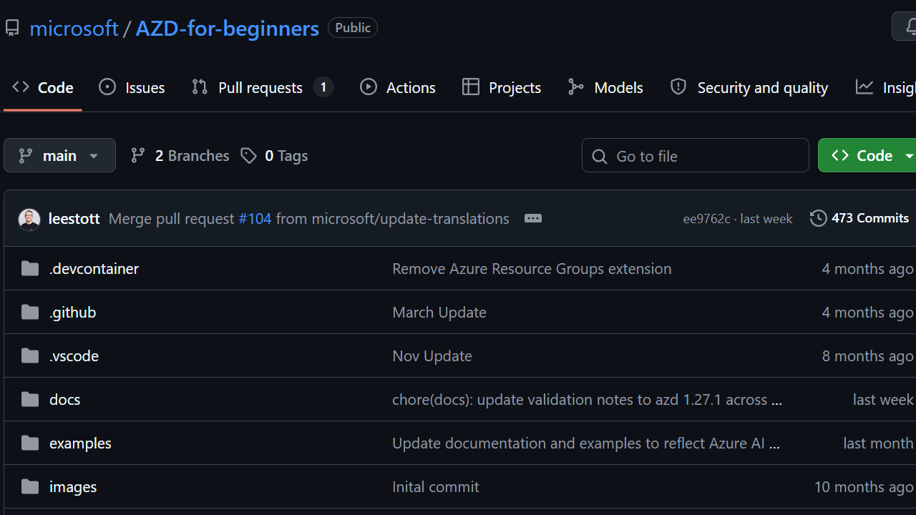Click '10 months ago' in images row
Image resolution: width=916 pixels, height=515 pixels.
(864, 486)
